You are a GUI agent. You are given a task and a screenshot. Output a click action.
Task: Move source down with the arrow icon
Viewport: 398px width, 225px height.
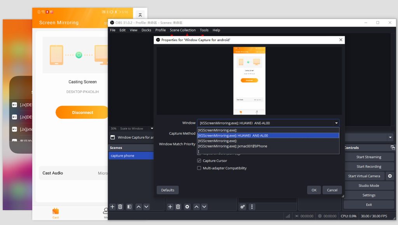pyautogui.click(x=204, y=207)
